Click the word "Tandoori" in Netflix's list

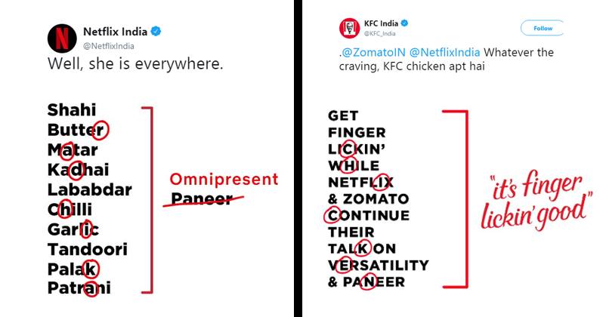tap(87, 248)
